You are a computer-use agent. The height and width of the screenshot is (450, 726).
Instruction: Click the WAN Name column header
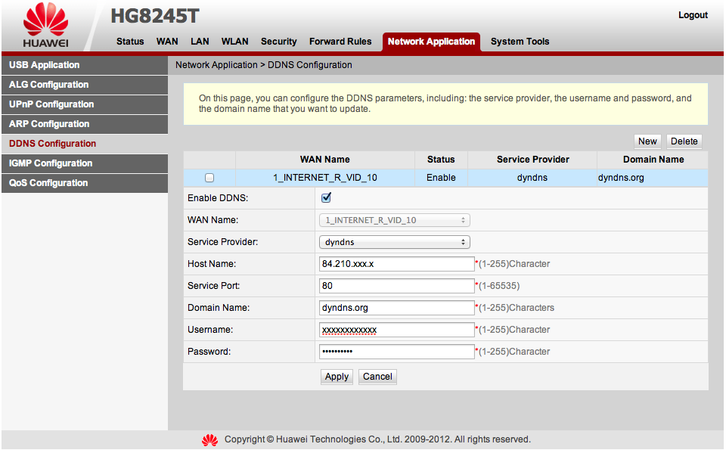point(325,160)
